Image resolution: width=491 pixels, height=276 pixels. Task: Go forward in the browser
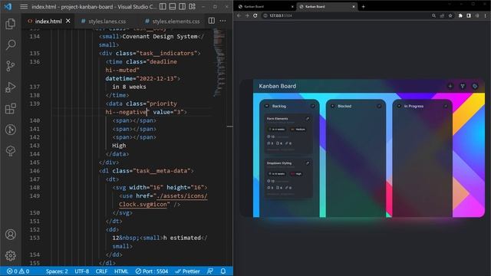(x=247, y=15)
